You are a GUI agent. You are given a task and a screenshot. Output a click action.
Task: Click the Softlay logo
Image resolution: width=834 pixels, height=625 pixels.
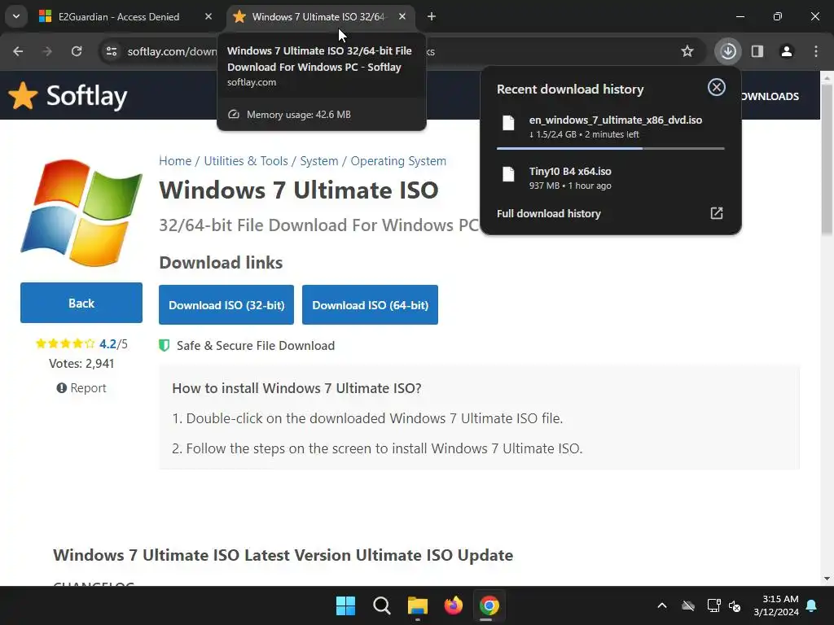point(68,96)
